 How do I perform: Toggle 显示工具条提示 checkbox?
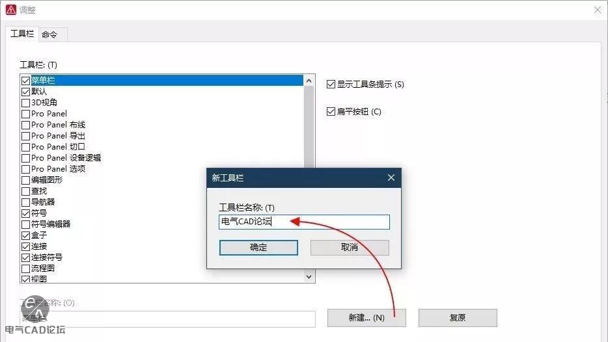331,84
